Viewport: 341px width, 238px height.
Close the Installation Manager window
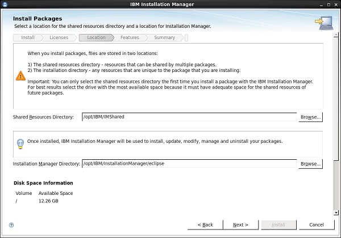(x=336, y=5)
